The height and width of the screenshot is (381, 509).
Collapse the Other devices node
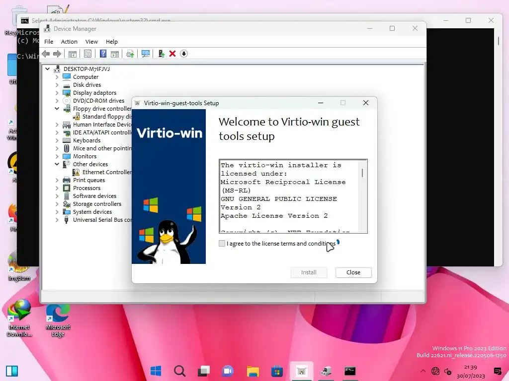click(x=57, y=164)
